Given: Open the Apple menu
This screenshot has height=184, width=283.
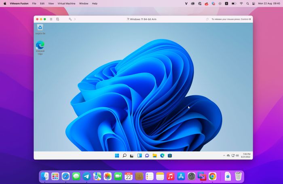Looking at the screenshot, I should point(5,3).
